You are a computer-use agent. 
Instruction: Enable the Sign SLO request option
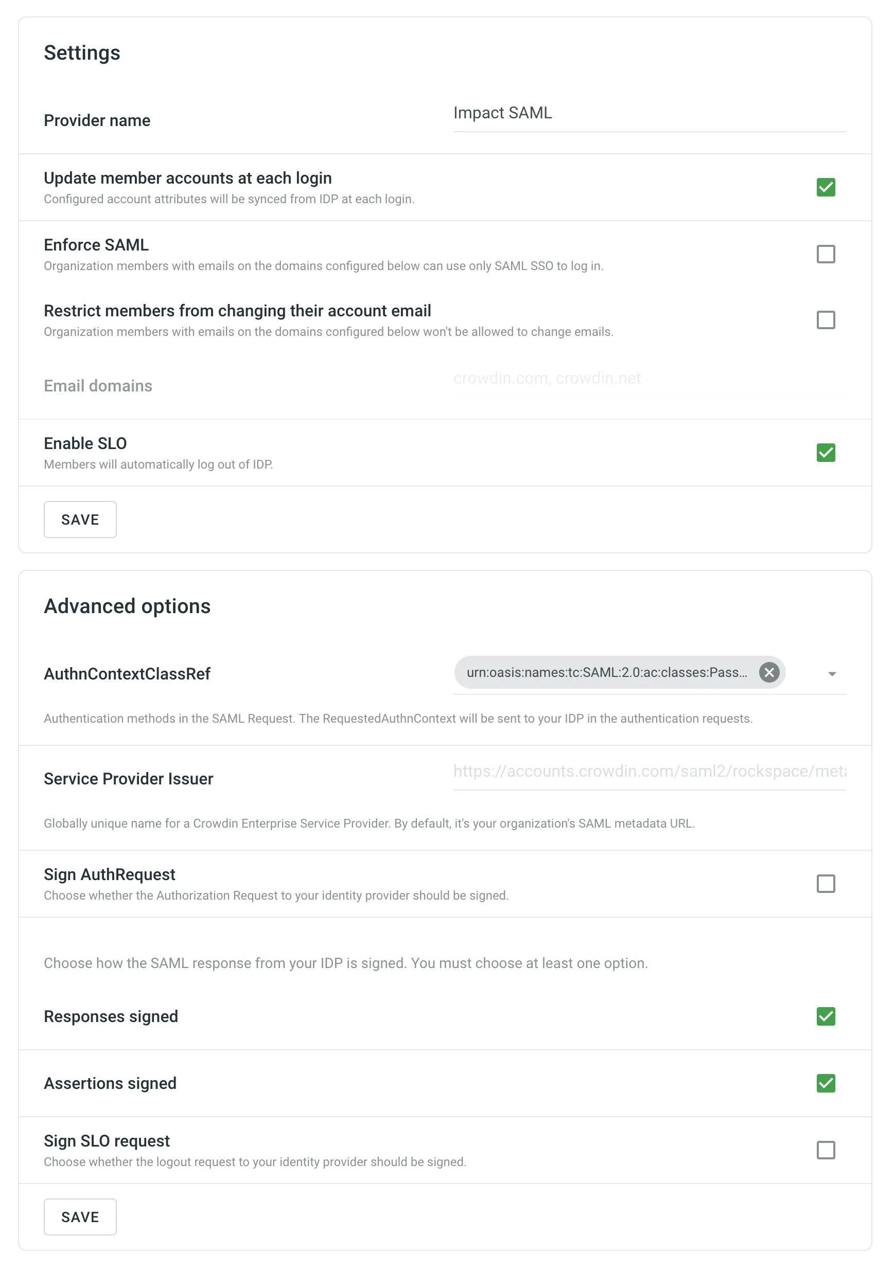point(826,1150)
